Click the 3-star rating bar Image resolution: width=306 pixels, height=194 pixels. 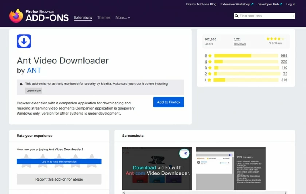247,68
